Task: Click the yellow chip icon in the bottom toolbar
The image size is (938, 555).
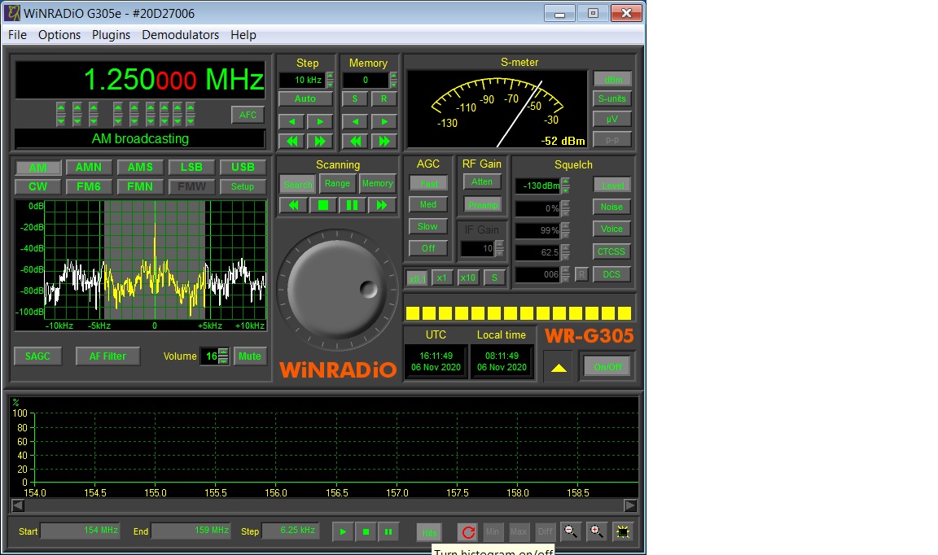Action: [x=624, y=532]
